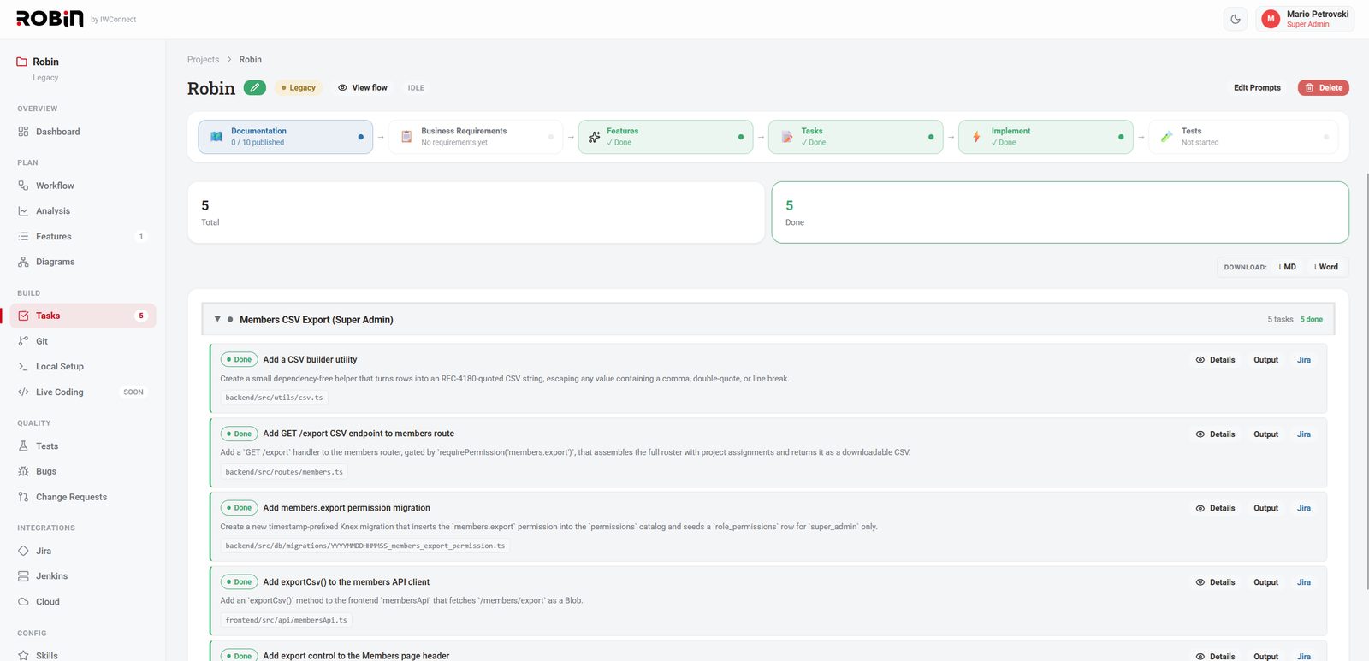Open the Jenkins server icon
Viewport: 1369px width, 661px height.
coord(23,576)
